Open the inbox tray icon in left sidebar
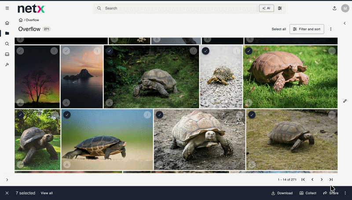352x200 pixels. coord(7,54)
